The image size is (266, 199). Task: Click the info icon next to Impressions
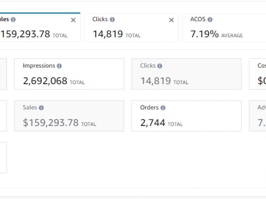(59, 66)
